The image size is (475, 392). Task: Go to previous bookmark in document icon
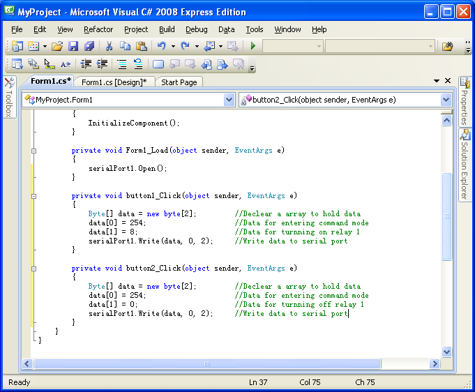pyautogui.click(x=206, y=64)
